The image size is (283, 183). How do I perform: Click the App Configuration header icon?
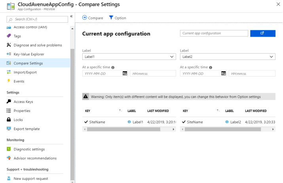[x=11, y=6]
